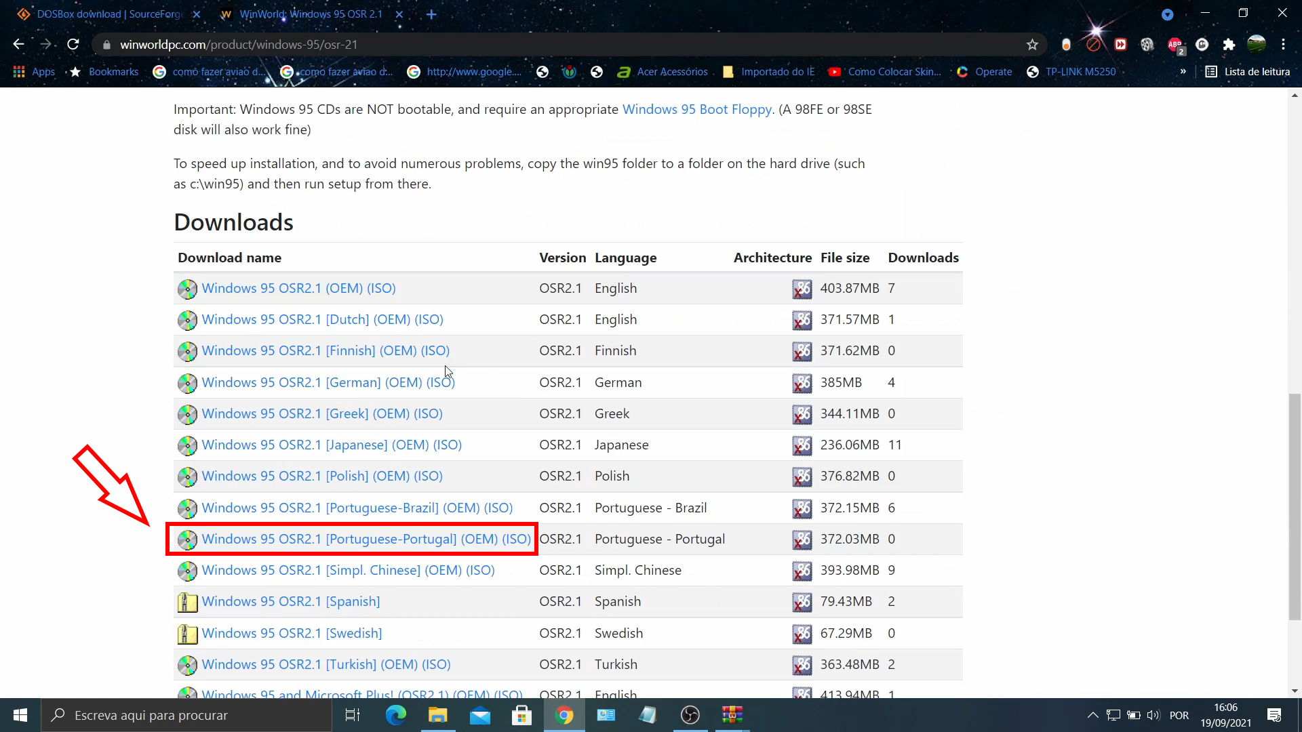Download Windows 95 OSR2.1 [Portuguese-Portugal] ISO
The width and height of the screenshot is (1302, 732).
click(366, 539)
